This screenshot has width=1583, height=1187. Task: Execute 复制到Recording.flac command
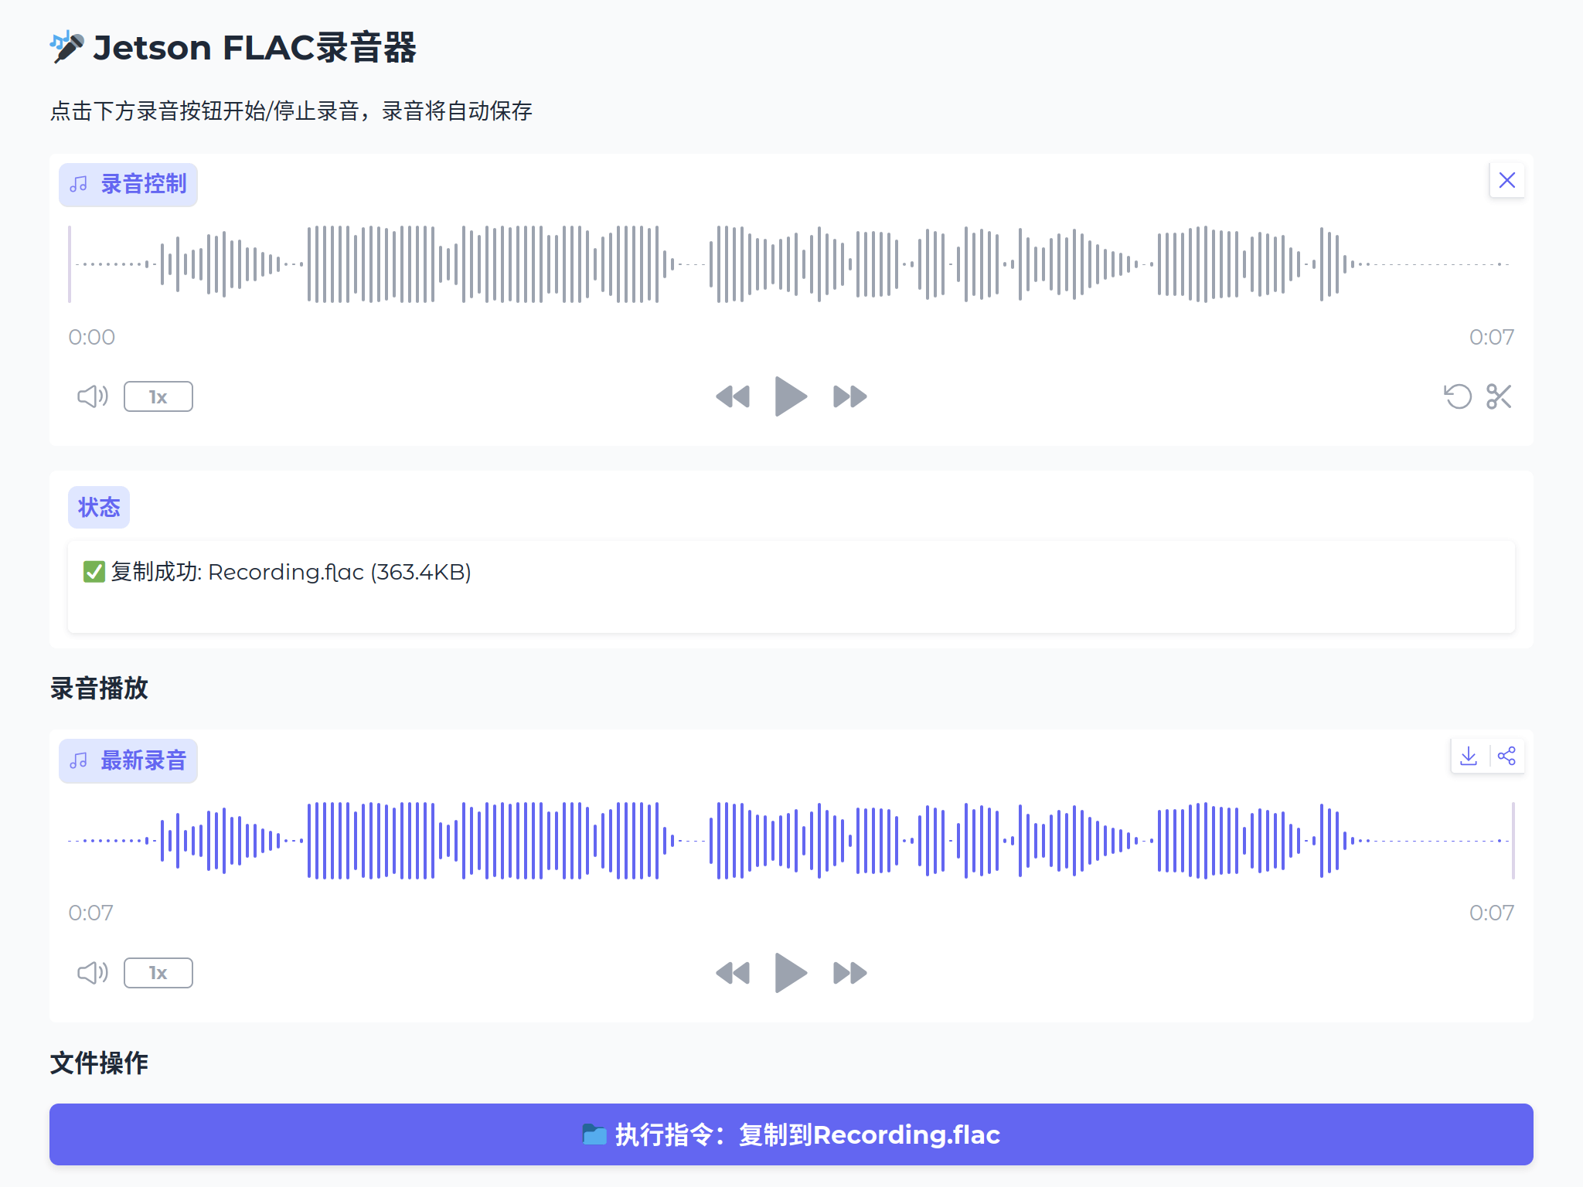click(791, 1134)
